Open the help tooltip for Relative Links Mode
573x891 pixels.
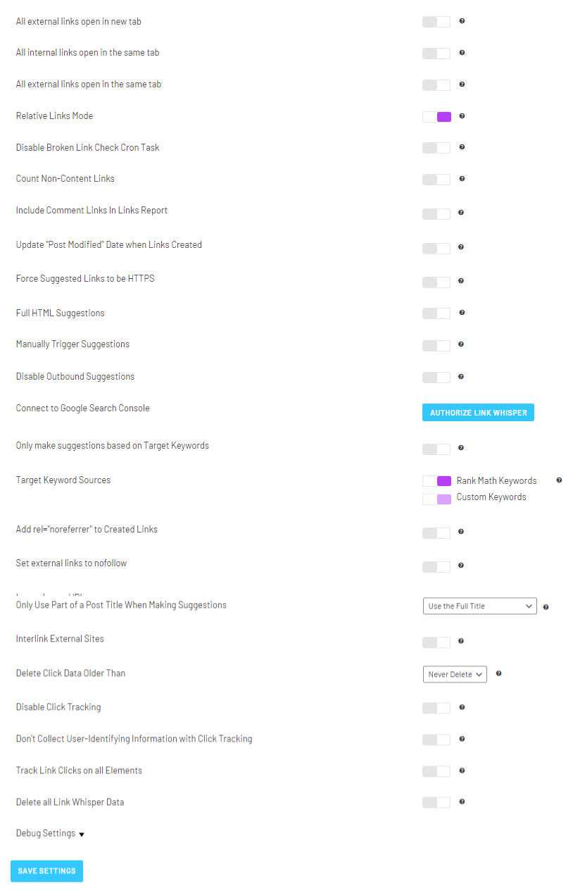click(462, 117)
